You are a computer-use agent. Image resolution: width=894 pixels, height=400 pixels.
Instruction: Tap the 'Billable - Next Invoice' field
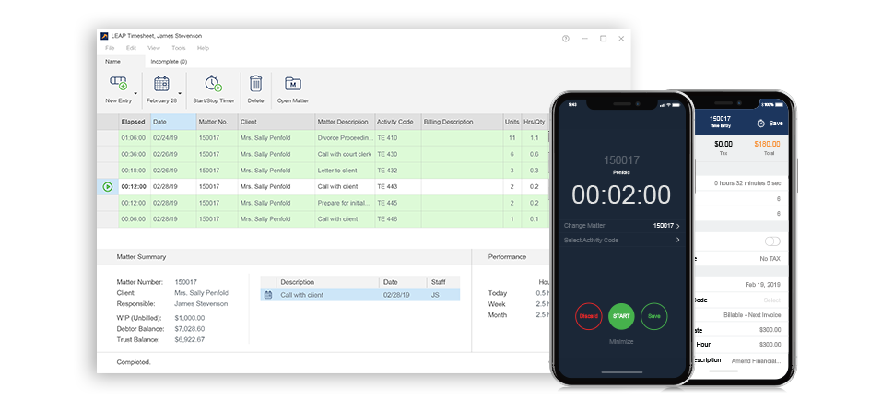[754, 315]
